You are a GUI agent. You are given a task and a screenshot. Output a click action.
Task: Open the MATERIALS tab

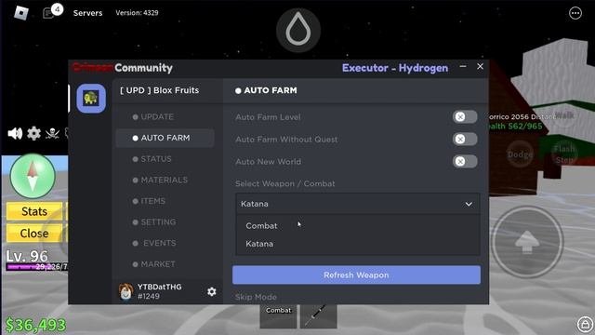[165, 180]
